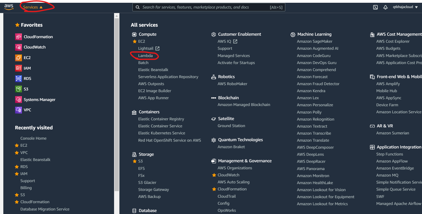Click the magnifier icon in the search bar
The image size is (422, 214).
point(137,7)
